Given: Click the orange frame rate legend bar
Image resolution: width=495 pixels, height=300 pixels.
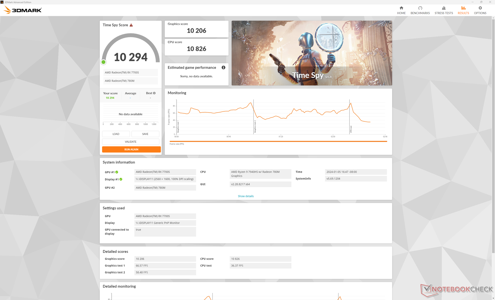Looking at the screenshot, I should (278, 141).
